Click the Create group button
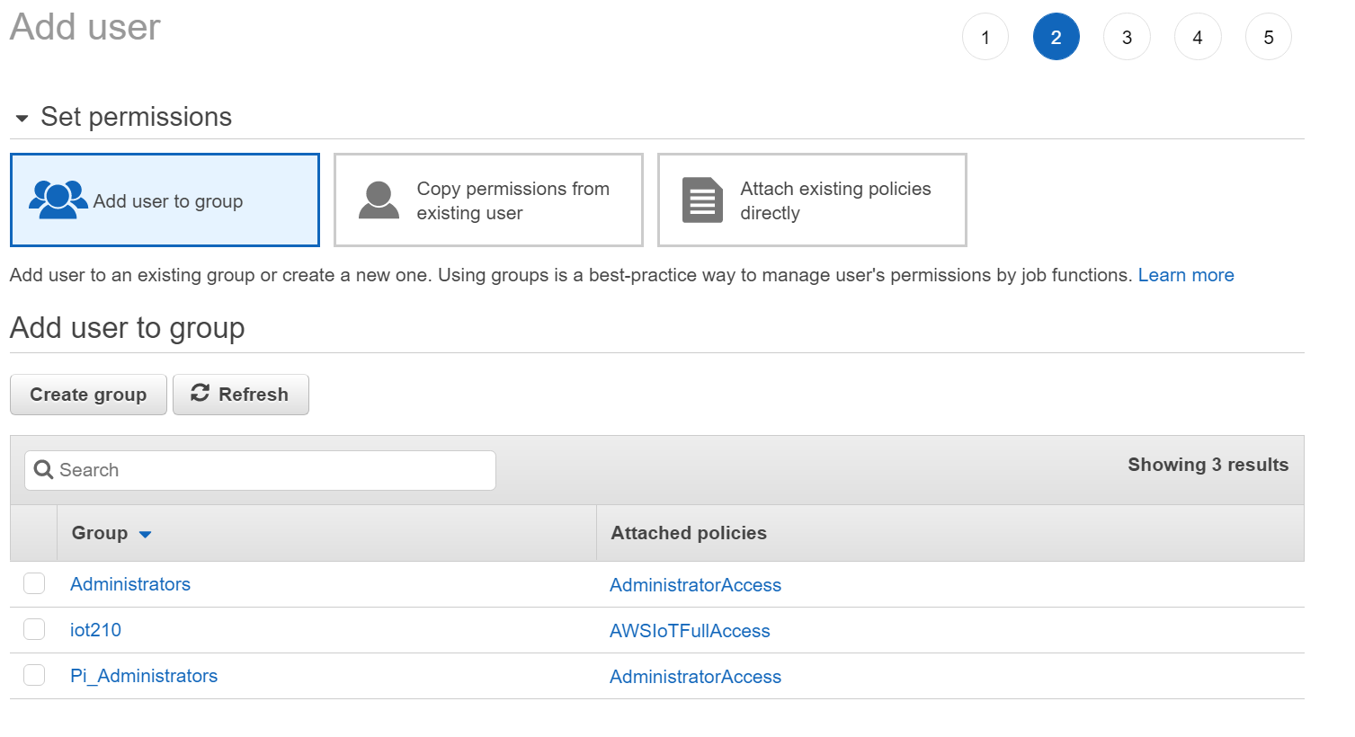 coord(87,394)
